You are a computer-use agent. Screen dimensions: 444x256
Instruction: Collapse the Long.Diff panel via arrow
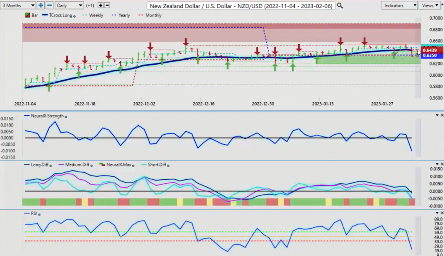[x=437, y=164]
